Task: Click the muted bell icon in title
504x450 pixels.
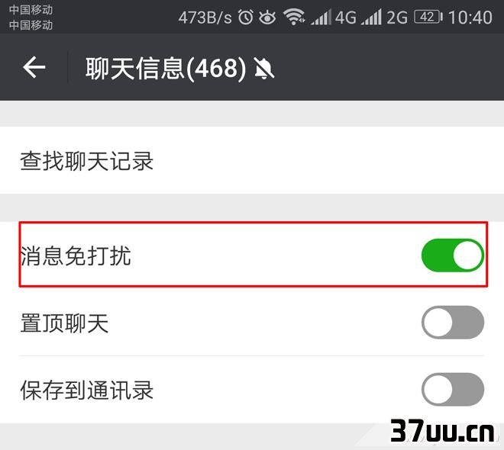Action: pyautogui.click(x=264, y=68)
